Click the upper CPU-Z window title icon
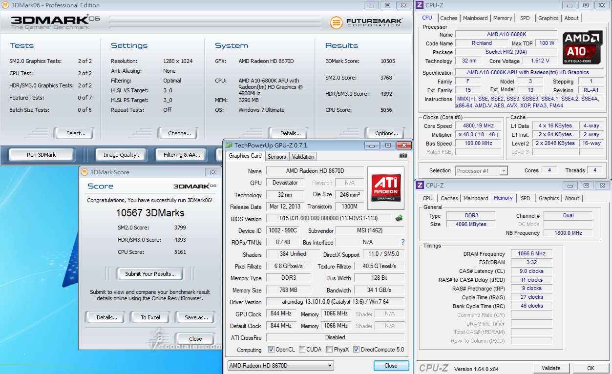The image size is (612, 374). click(420, 5)
